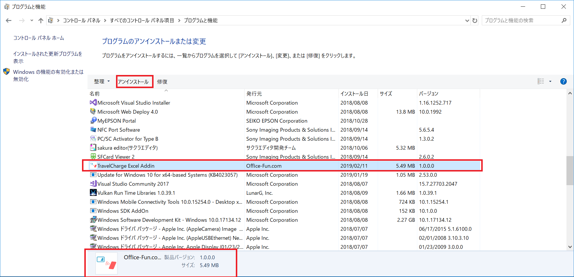Go up one folder level
Image resolution: width=574 pixels, height=277 pixels.
point(41,20)
